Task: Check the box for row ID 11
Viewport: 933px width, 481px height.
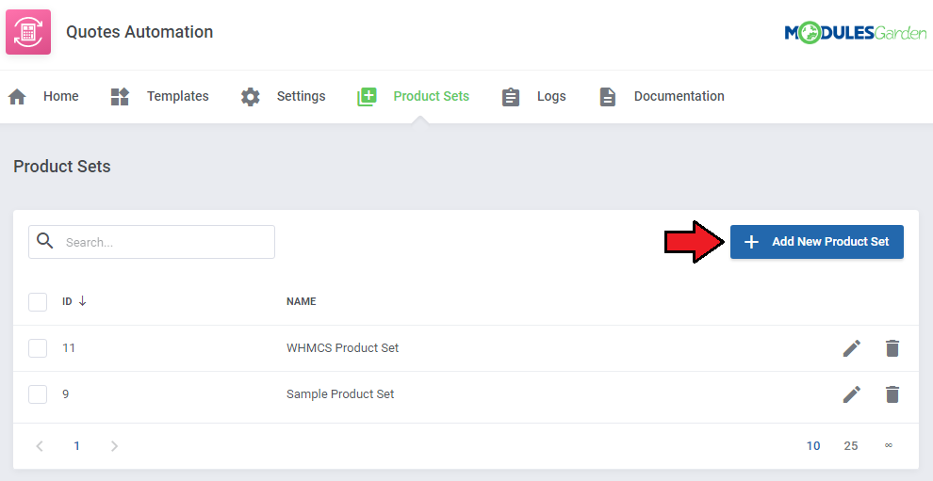Action: 38,348
